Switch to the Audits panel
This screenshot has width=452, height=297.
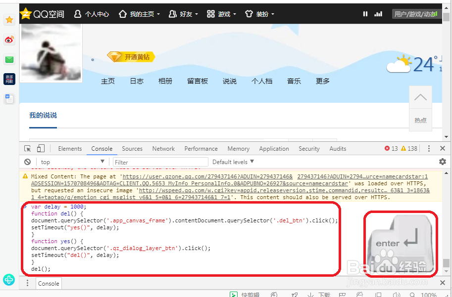tap(338, 149)
